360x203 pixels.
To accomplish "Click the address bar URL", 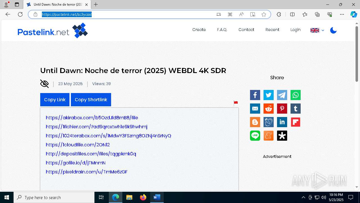I will click(x=67, y=14).
